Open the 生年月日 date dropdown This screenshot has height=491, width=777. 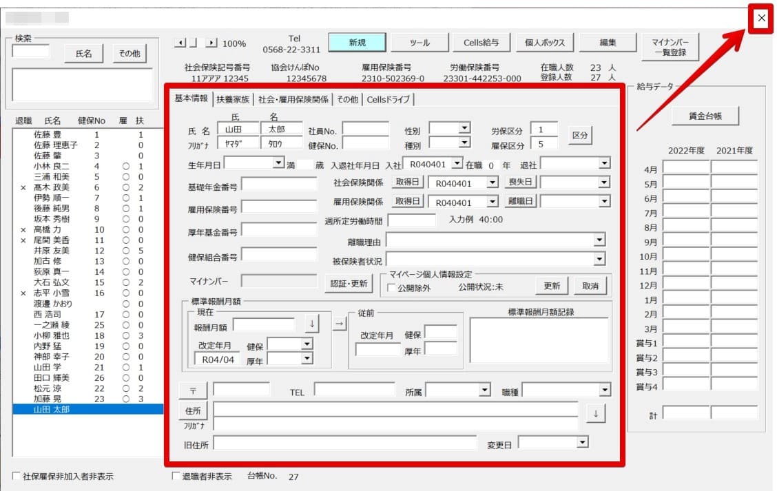coord(278,163)
